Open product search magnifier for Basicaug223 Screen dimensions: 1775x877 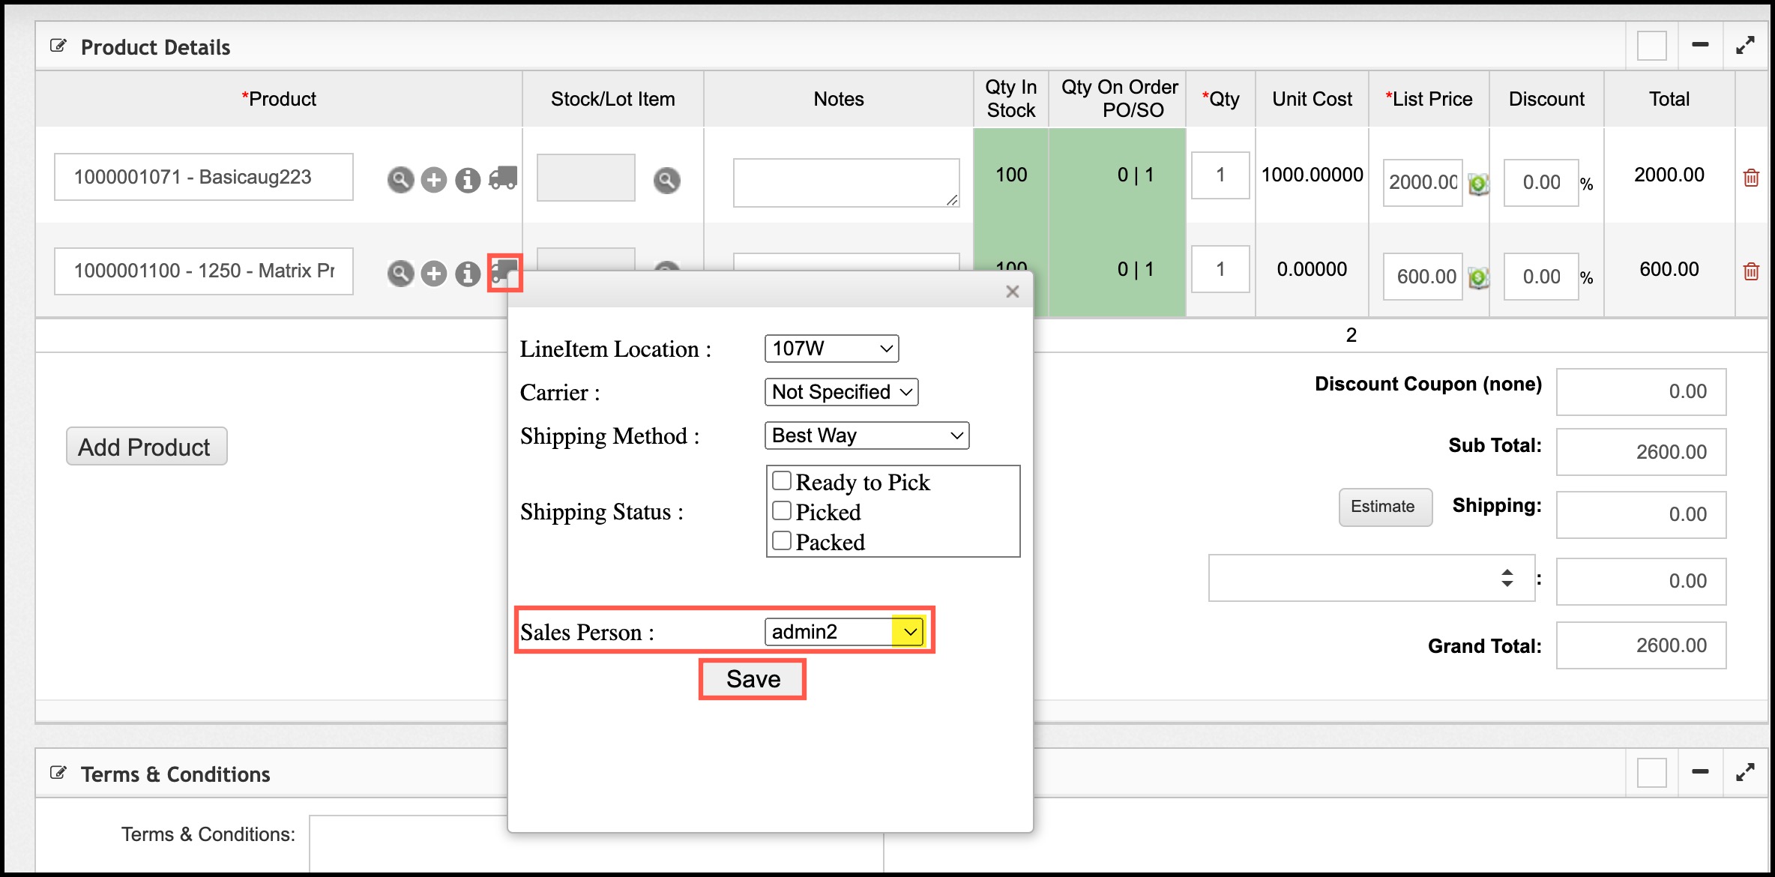(400, 180)
